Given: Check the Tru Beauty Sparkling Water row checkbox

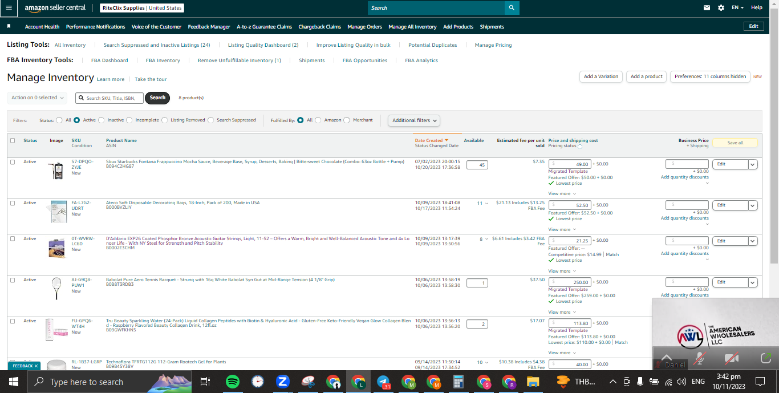Looking at the screenshot, I should [x=13, y=321].
